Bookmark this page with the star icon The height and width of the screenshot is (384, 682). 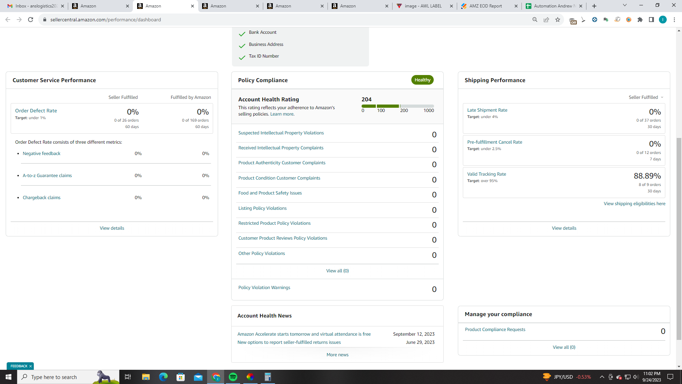tap(558, 20)
